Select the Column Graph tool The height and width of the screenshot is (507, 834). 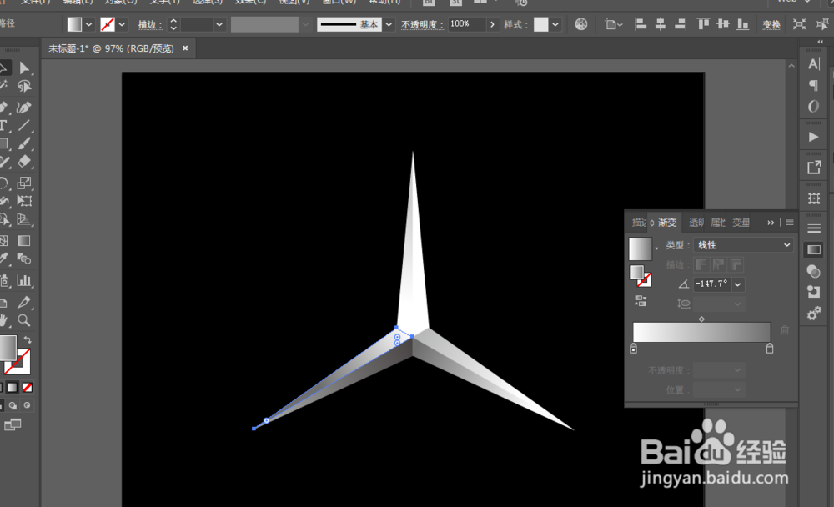tap(24, 280)
